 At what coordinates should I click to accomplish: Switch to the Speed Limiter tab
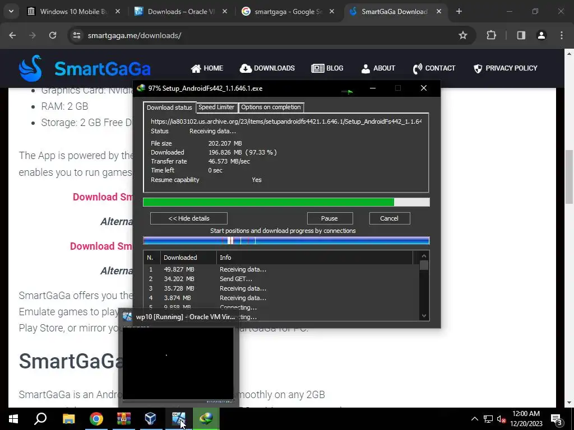[216, 107]
